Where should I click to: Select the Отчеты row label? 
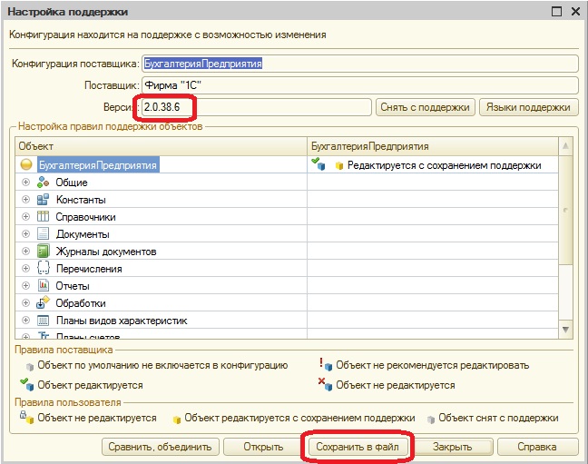click(x=73, y=286)
